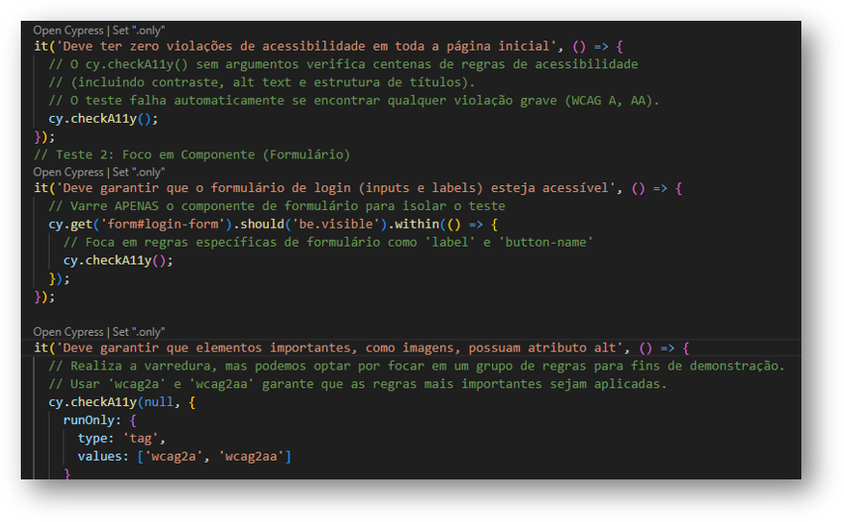Click Set ".only" above the login form test

point(138,171)
